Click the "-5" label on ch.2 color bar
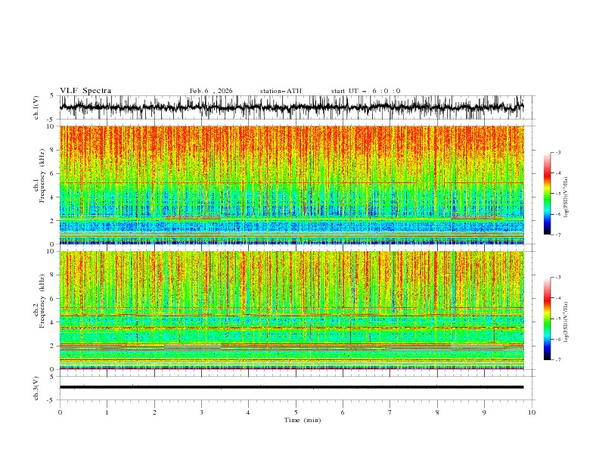The image size is (599, 463). point(557,319)
